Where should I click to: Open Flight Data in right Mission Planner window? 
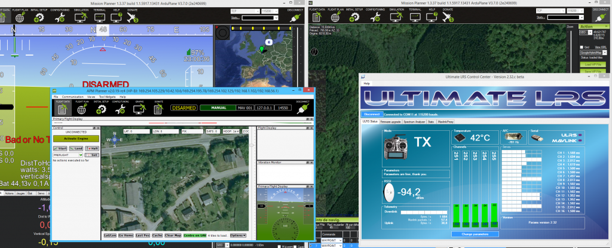coord(316,15)
